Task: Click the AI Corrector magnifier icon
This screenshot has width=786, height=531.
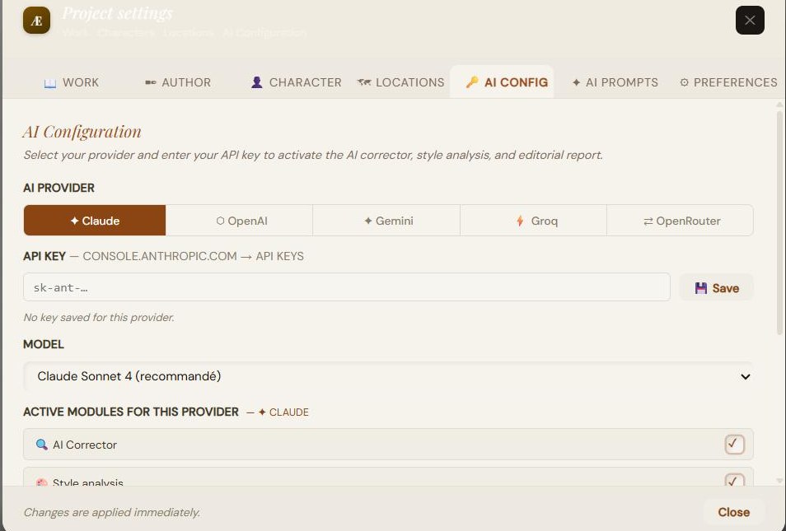Action: coord(41,445)
